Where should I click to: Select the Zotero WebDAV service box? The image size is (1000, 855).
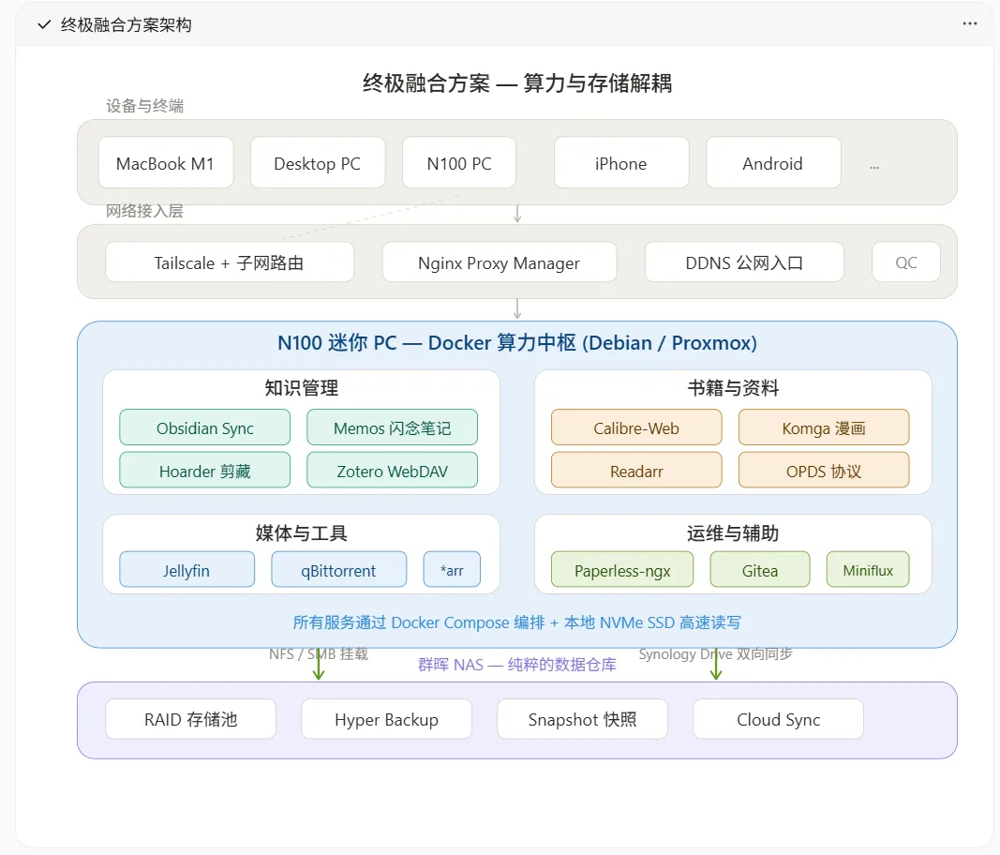392,471
